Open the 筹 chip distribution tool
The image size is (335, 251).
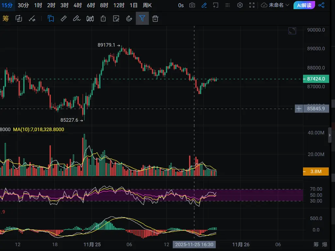6,19
